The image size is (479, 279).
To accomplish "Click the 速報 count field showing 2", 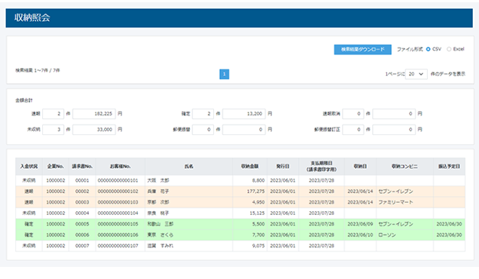I will tap(53, 114).
